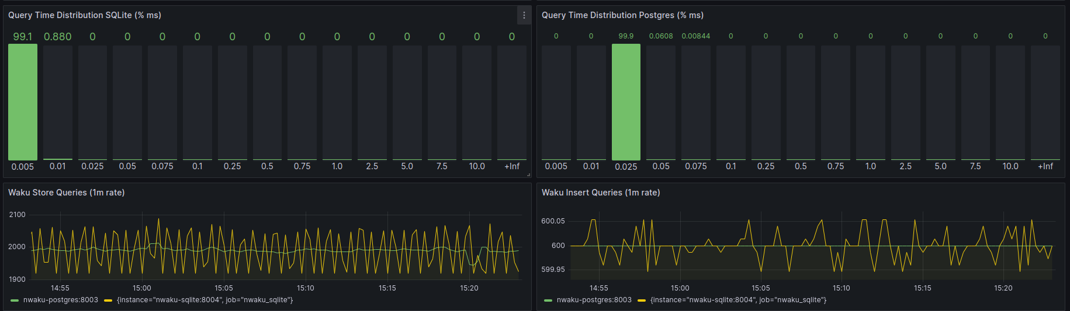Click green legend swatch in Waku Store Queries
Viewport: 1070px width, 311px height.
point(15,300)
